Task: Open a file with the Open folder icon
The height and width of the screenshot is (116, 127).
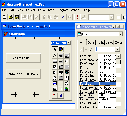Action: point(11,17)
